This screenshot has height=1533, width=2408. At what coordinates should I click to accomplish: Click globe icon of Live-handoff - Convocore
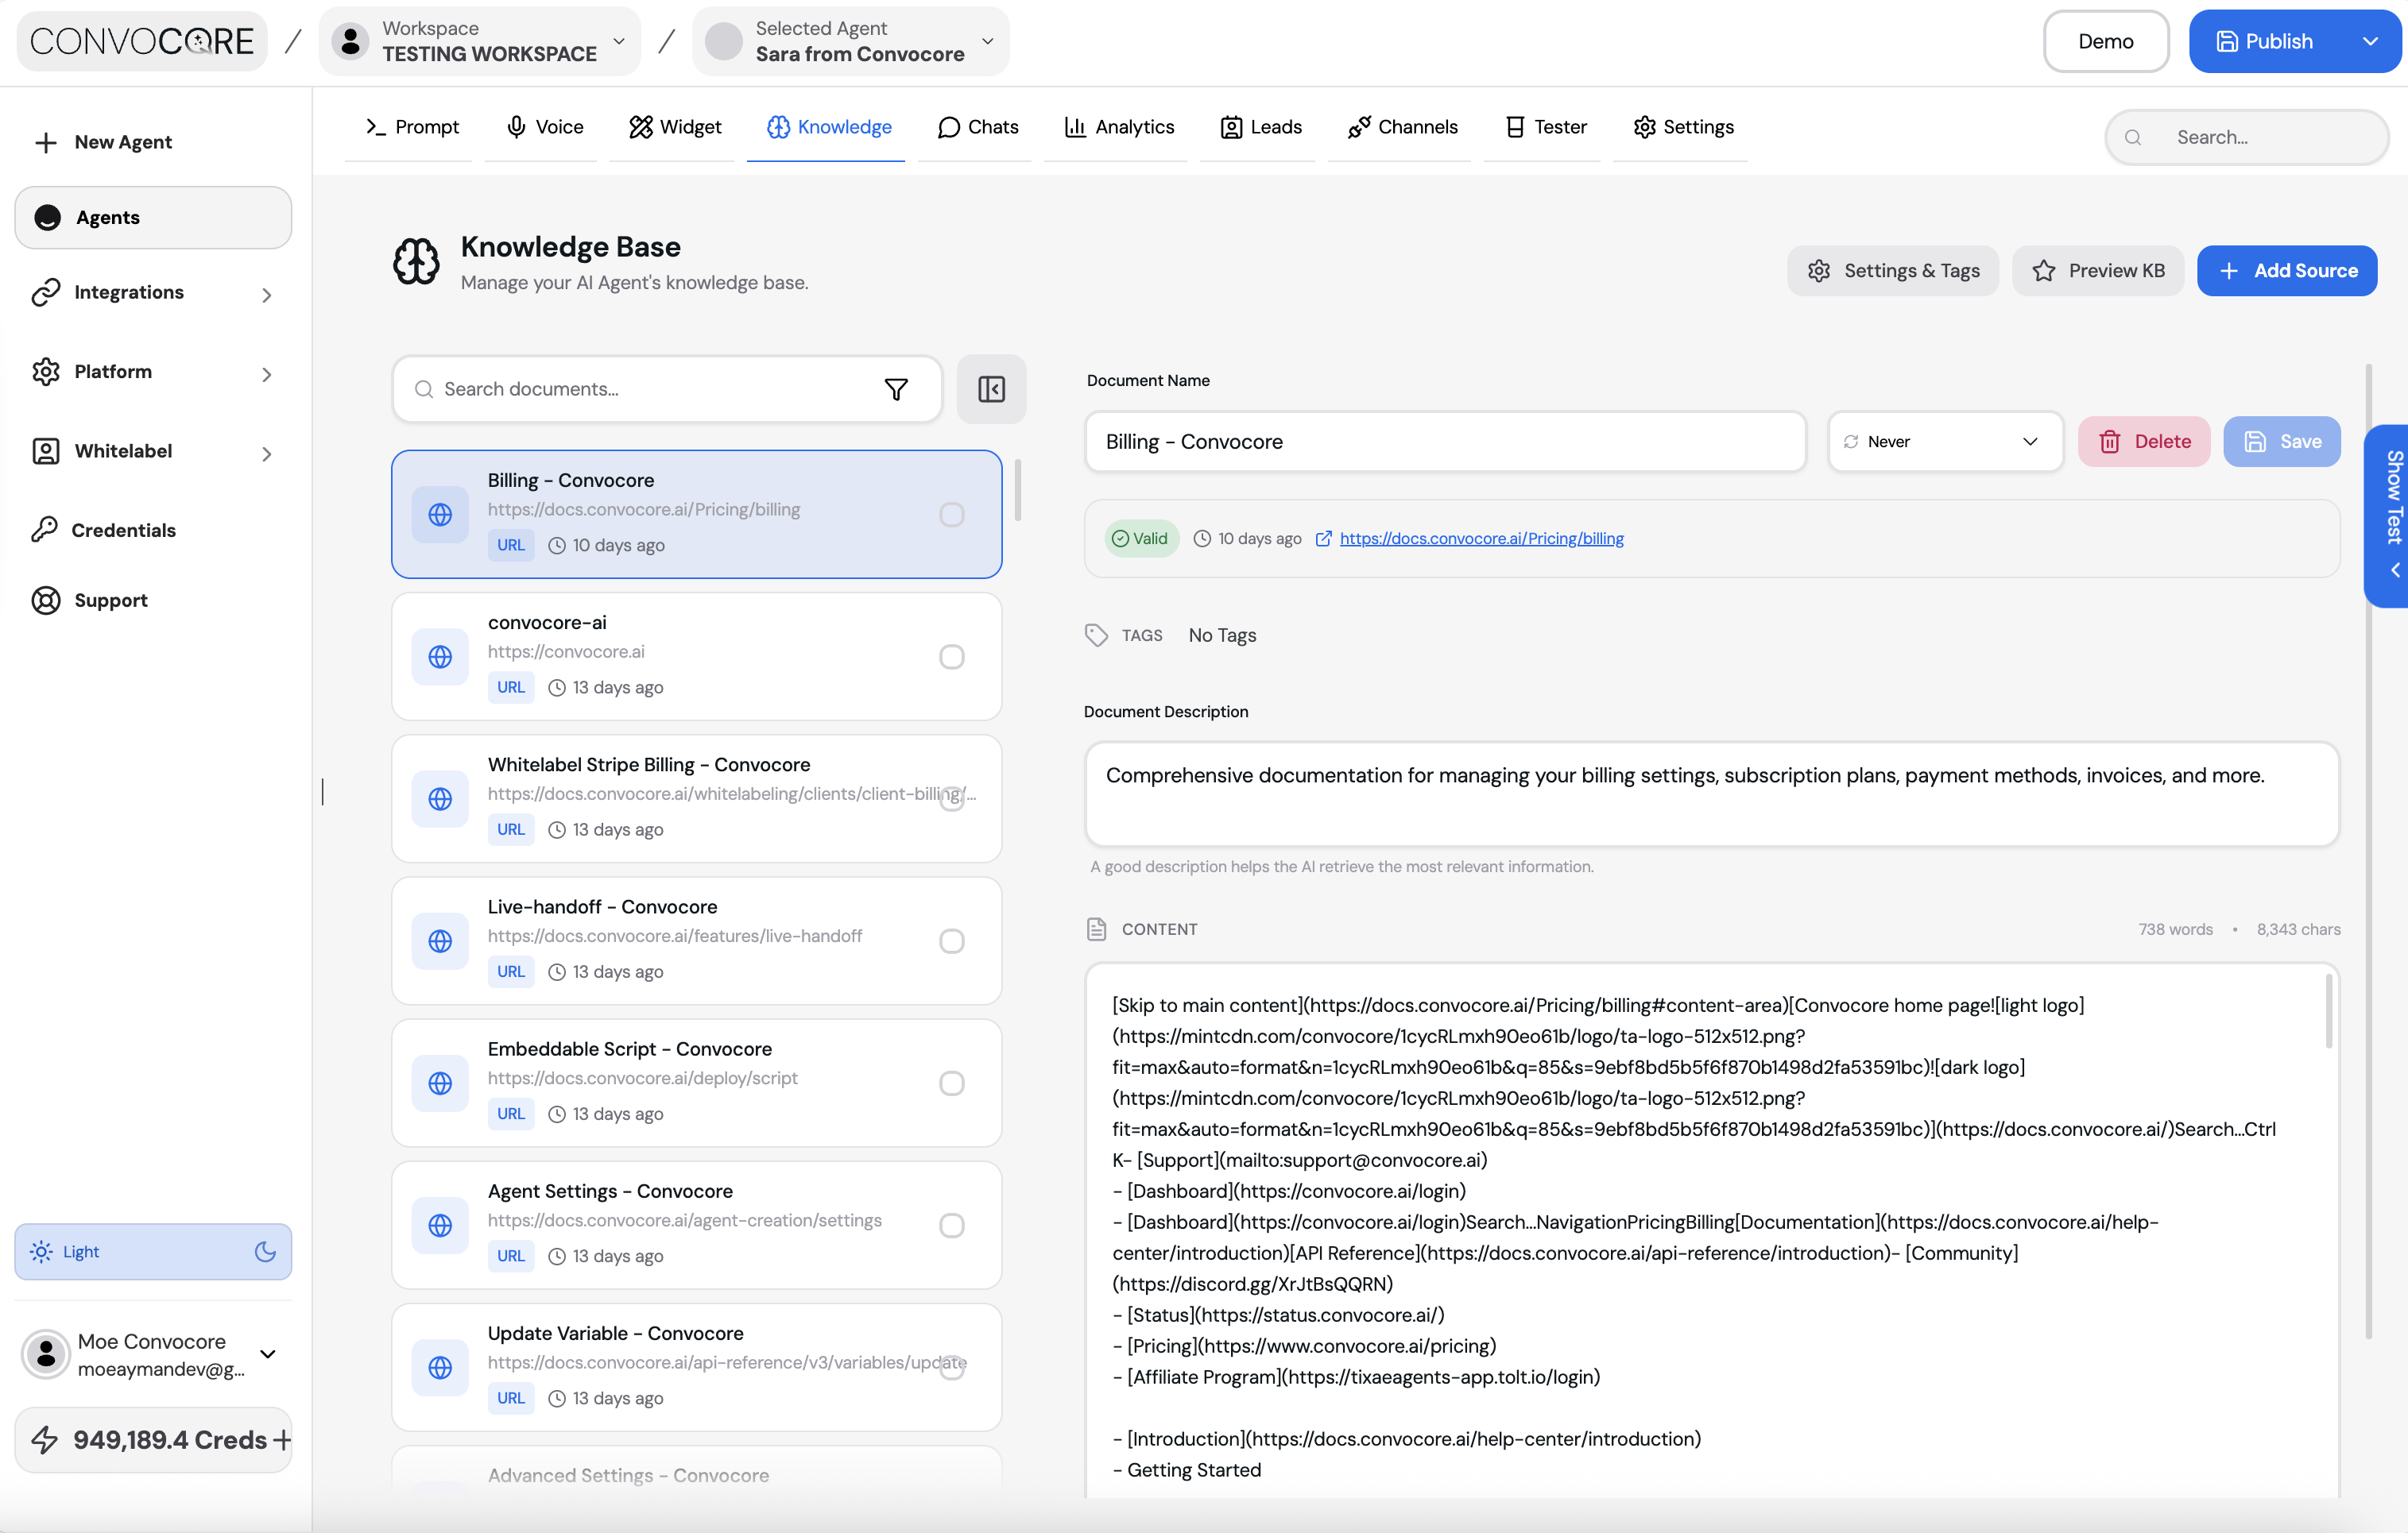coord(440,940)
